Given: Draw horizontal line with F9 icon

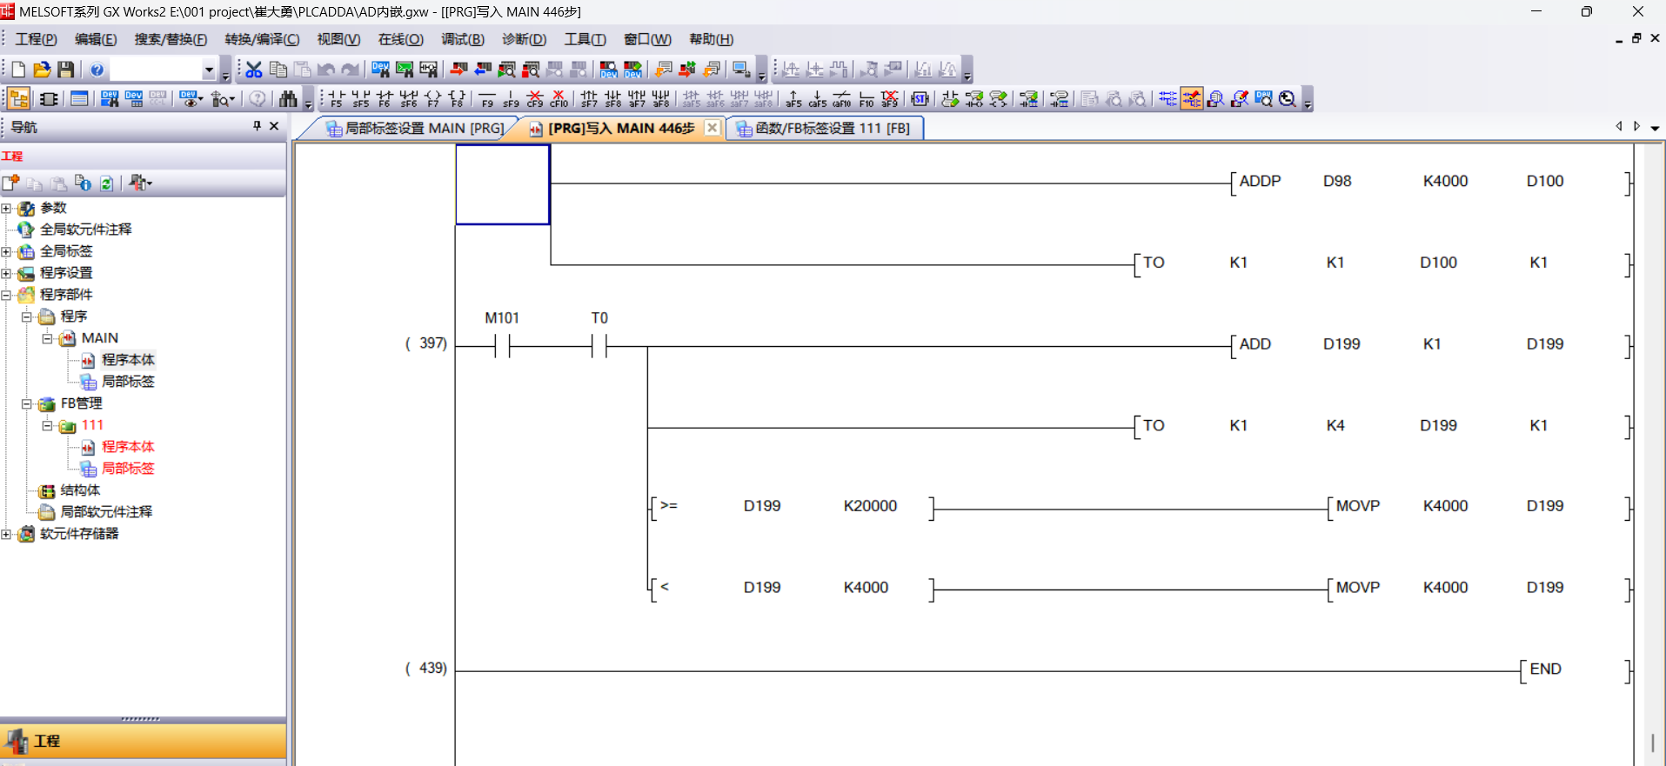Looking at the screenshot, I should coord(487,99).
